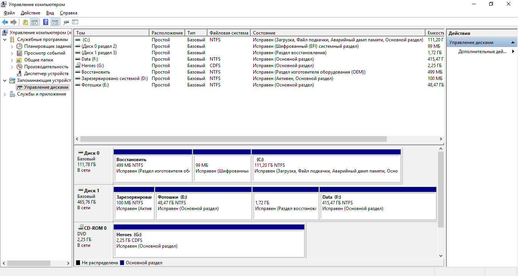Open the Справка menu

pyautogui.click(x=69, y=13)
